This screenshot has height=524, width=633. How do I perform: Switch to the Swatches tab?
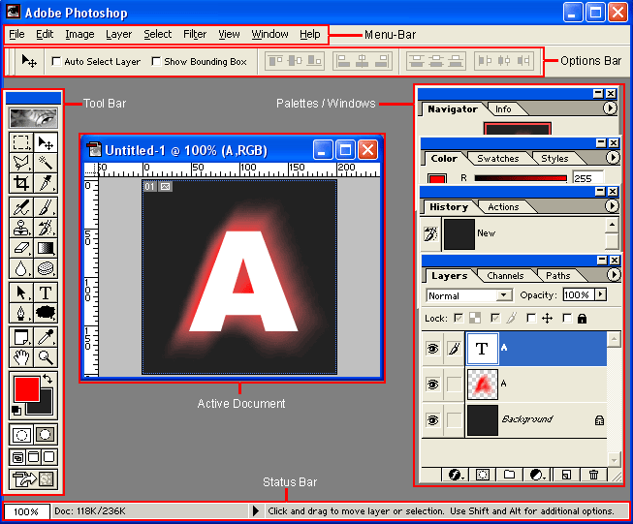pyautogui.click(x=498, y=159)
